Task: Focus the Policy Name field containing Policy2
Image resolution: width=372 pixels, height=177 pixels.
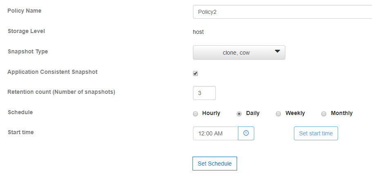Action: coord(282,12)
